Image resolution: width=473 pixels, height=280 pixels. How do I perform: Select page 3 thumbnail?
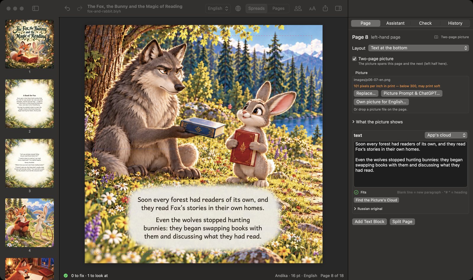[30, 163]
